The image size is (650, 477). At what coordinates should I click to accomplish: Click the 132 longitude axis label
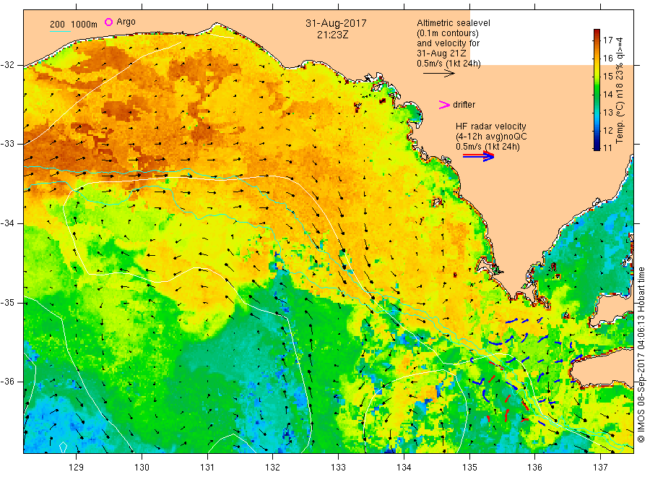[x=273, y=468]
